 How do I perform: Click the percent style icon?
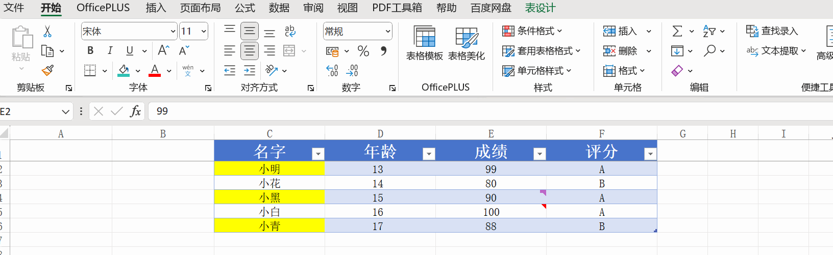click(x=363, y=51)
